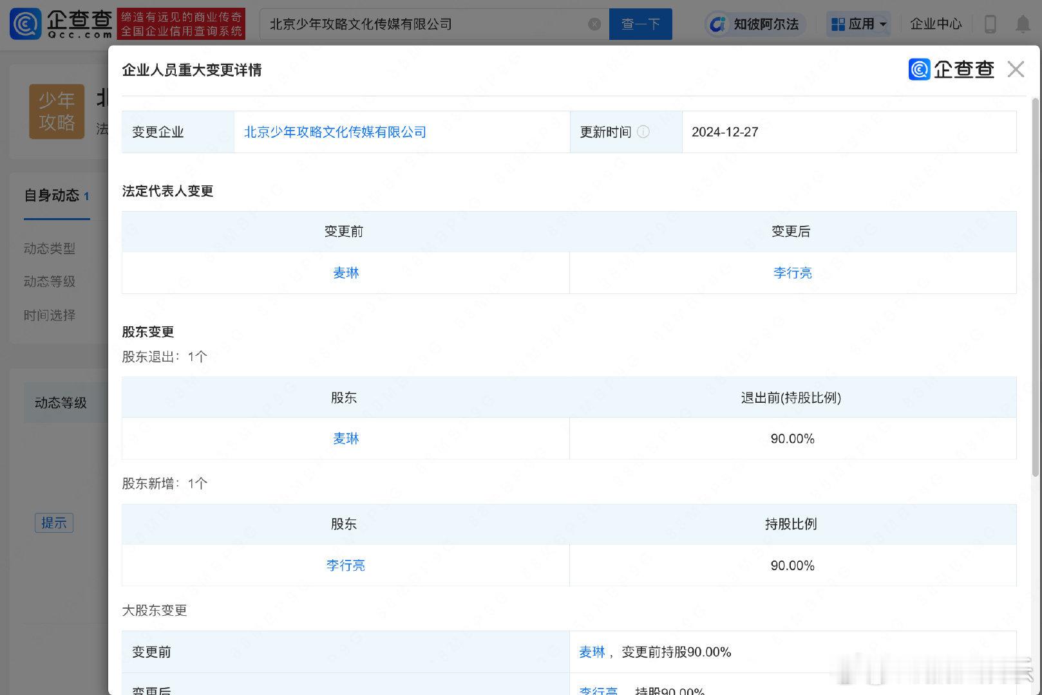Open 北京少年攻略文化传媒有限公司 company link
1042x695 pixels.
pos(335,132)
